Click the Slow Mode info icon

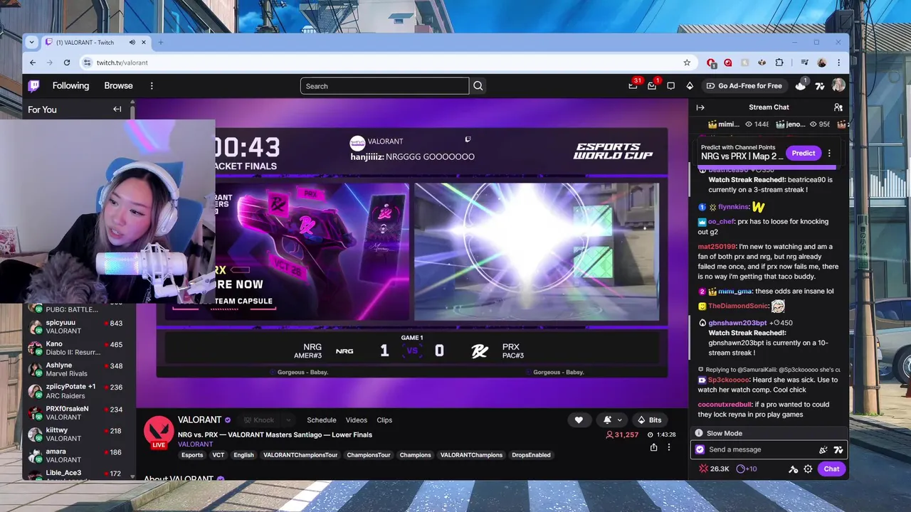(x=699, y=433)
